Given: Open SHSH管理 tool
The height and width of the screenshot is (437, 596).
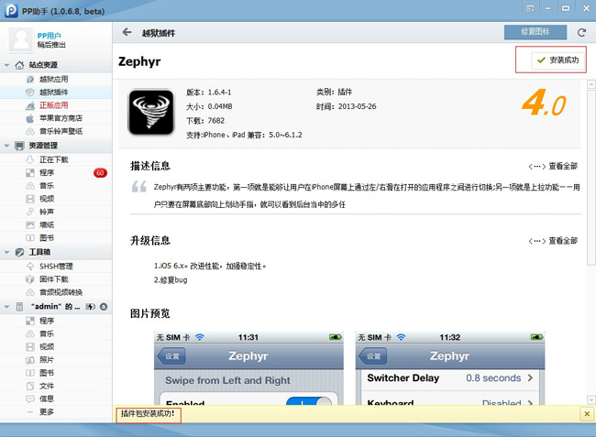Looking at the screenshot, I should [55, 267].
